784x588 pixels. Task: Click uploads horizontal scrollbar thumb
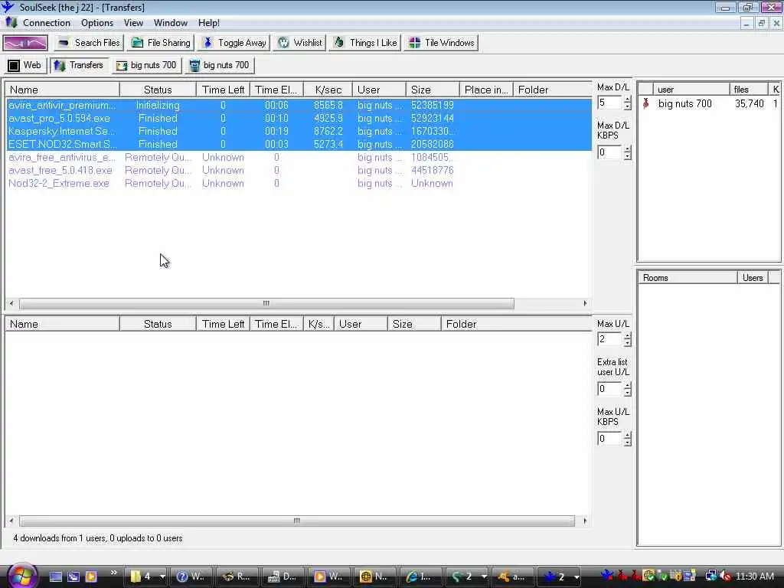(x=297, y=521)
